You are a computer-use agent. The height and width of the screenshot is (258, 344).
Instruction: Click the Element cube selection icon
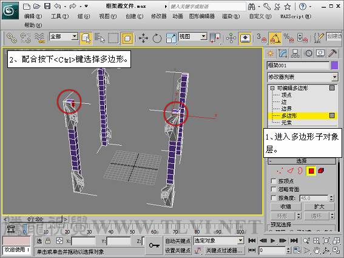321,171
